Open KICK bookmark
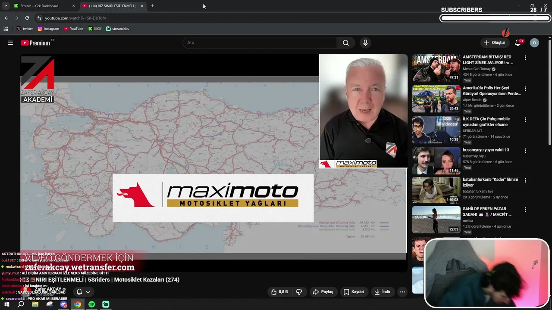Screen dimensions: 552x310 pyautogui.click(x=95, y=28)
